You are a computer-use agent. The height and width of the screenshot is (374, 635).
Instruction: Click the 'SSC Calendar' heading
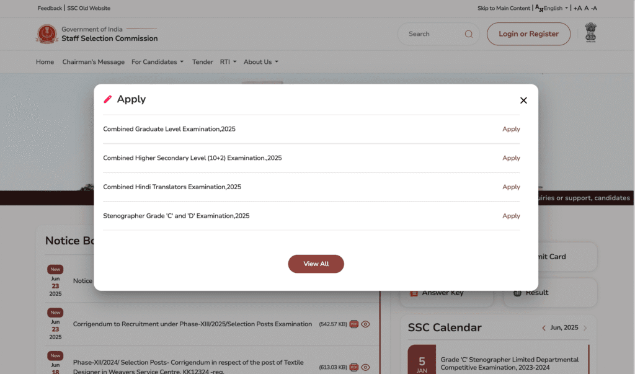(445, 327)
